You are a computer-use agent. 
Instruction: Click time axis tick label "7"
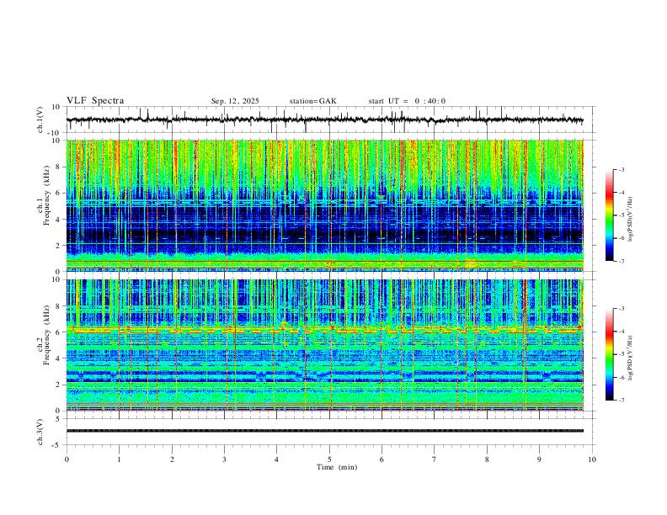(435, 459)
